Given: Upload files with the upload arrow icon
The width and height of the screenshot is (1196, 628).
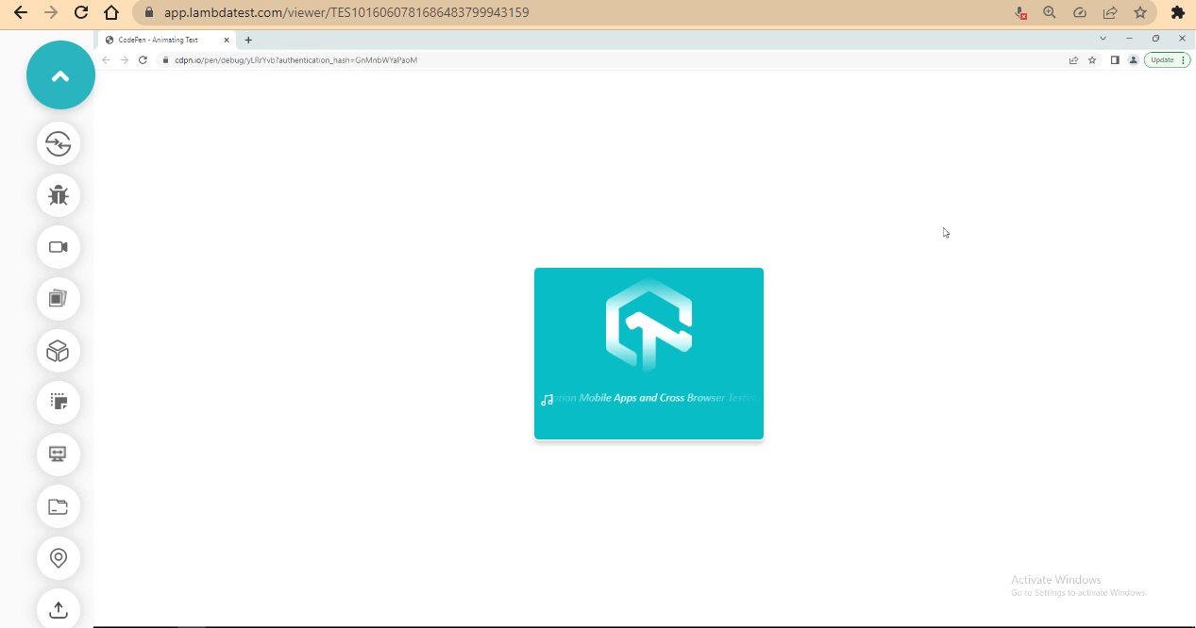Looking at the screenshot, I should click(58, 609).
